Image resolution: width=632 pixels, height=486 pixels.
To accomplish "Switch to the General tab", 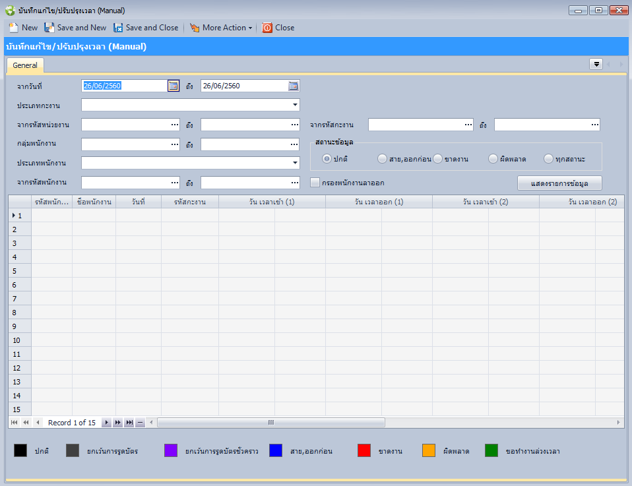I will [25, 65].
